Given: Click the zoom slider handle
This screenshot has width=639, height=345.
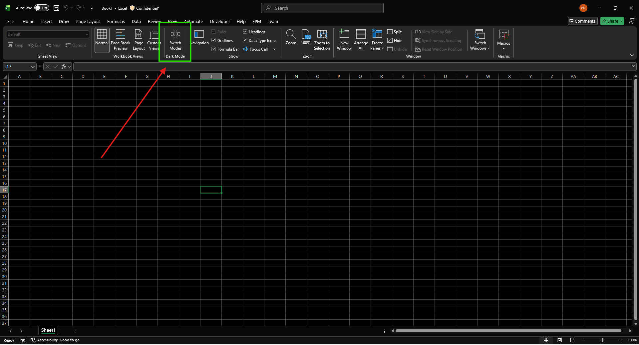Looking at the screenshot, I should tap(602, 340).
